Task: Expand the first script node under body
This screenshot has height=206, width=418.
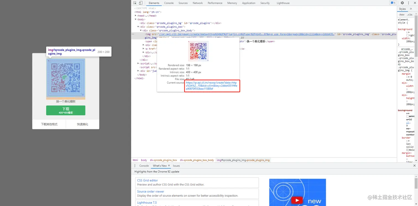Action: click(138, 64)
